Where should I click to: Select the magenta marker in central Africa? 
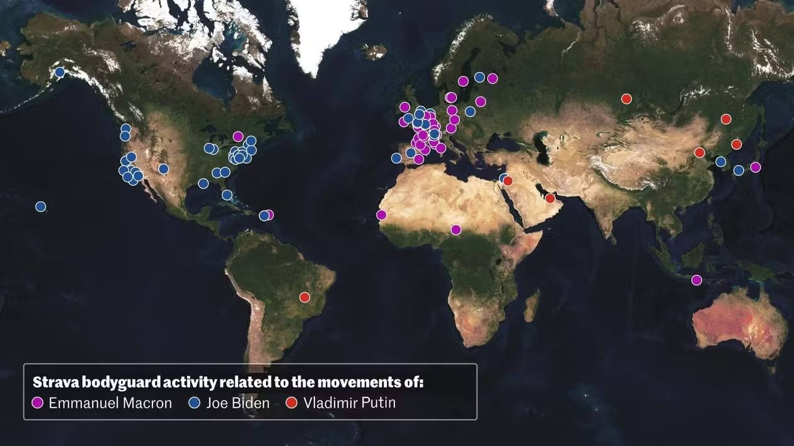point(456,230)
